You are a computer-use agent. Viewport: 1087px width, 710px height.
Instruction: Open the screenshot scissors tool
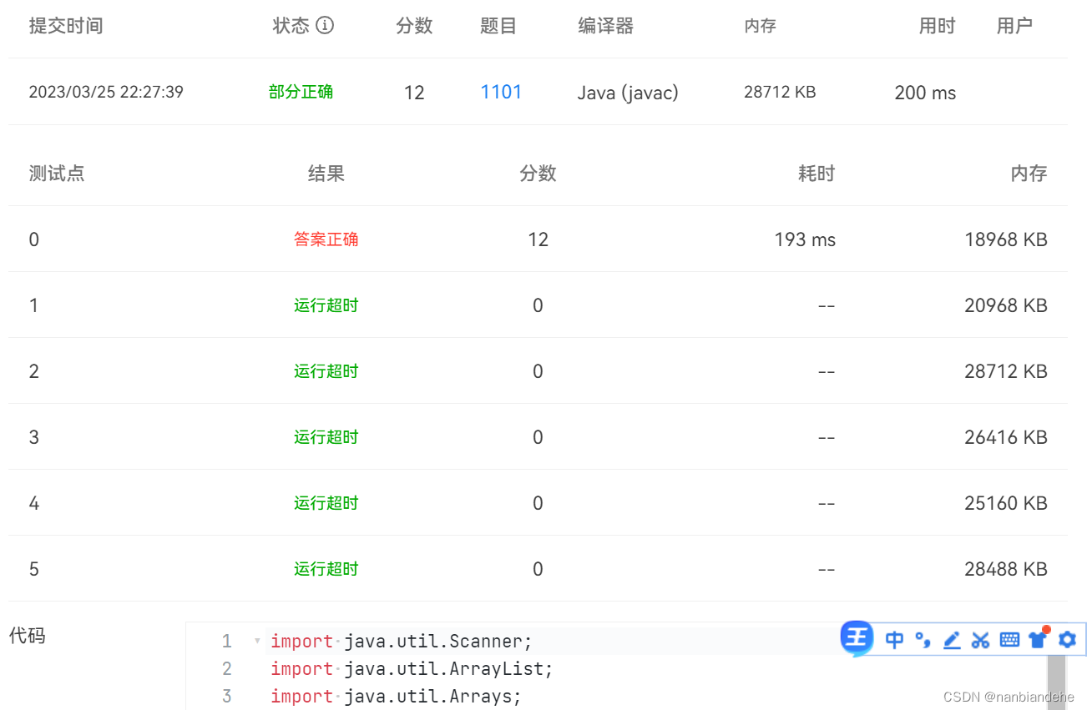click(x=980, y=638)
